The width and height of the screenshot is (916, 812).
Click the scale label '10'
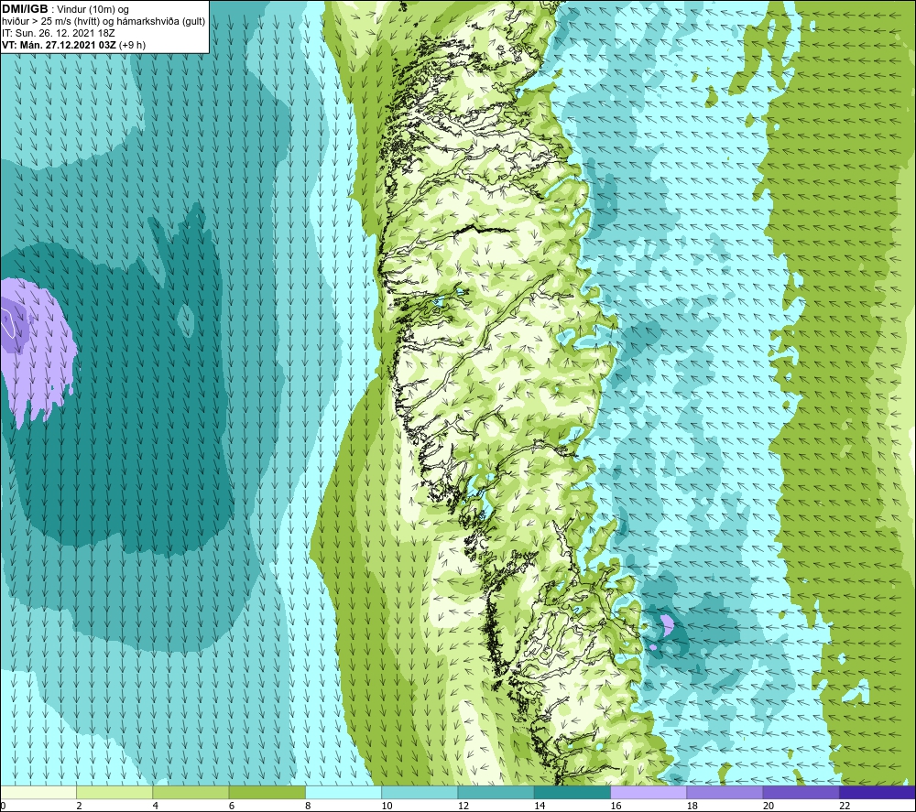point(387,806)
